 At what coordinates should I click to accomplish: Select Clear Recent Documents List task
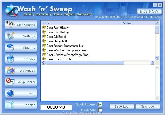coord(65,46)
